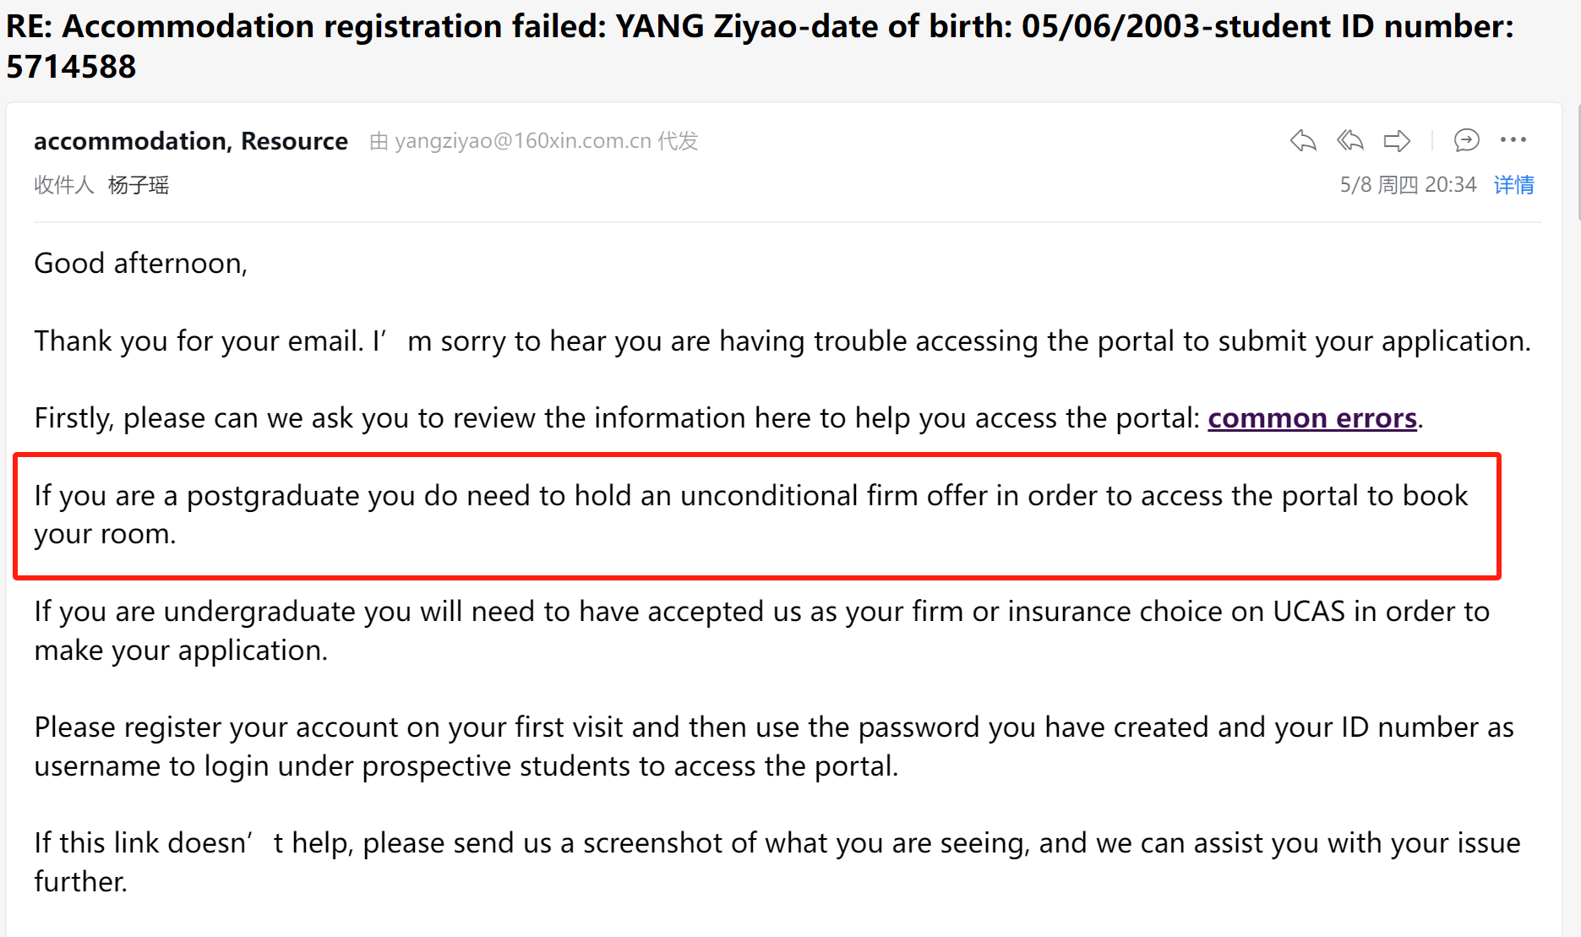Open the chat bubble icon in the header
The width and height of the screenshot is (1581, 937).
pyautogui.click(x=1466, y=140)
